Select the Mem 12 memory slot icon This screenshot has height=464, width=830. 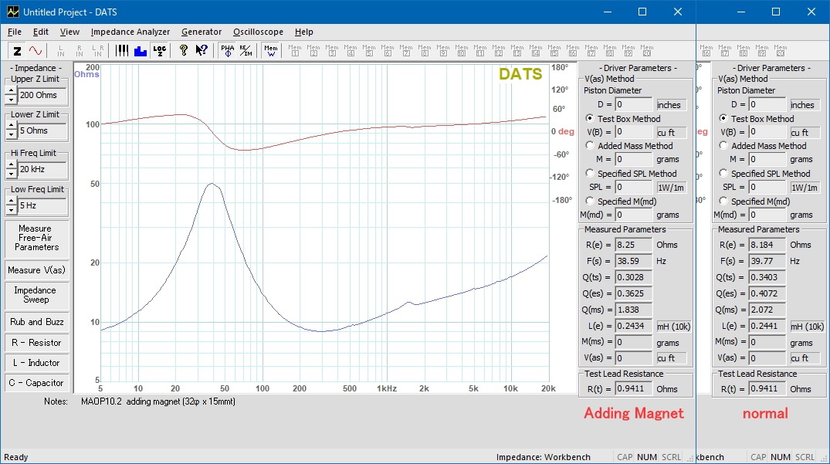(499, 51)
